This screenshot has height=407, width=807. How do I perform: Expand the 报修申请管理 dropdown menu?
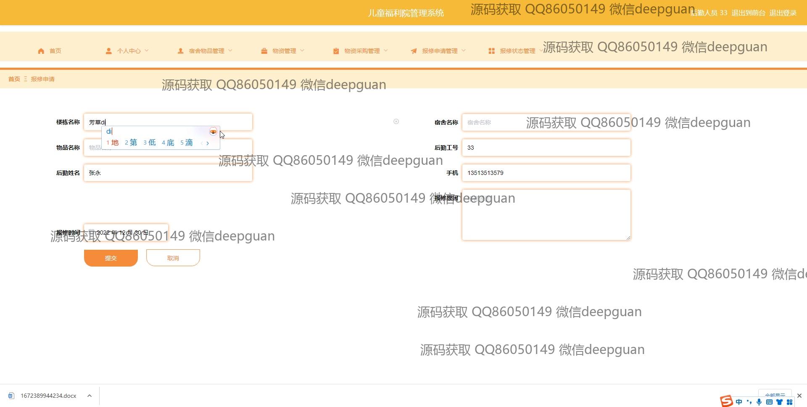(x=440, y=51)
